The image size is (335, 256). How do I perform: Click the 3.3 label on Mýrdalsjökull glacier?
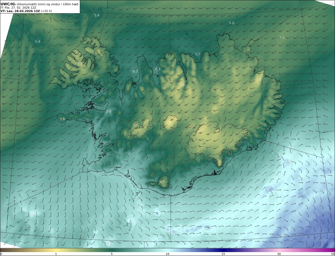tap(161, 182)
